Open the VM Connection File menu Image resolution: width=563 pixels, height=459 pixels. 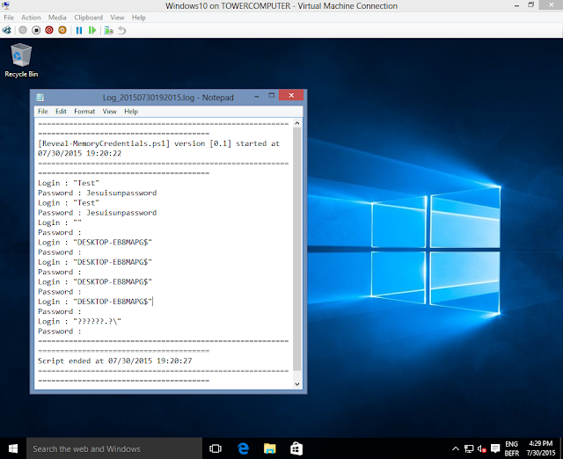coord(9,18)
